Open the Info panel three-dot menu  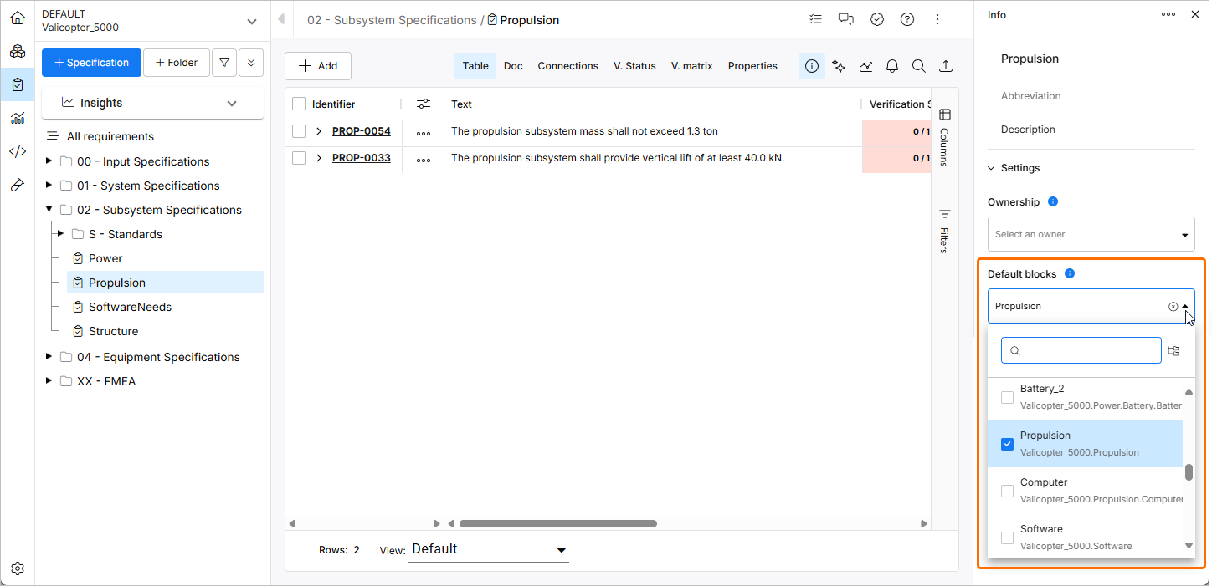[x=1168, y=14]
